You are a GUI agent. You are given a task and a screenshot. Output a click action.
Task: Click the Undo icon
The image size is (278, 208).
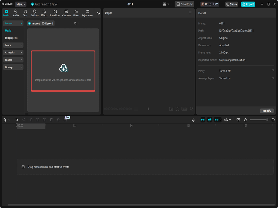(16, 120)
